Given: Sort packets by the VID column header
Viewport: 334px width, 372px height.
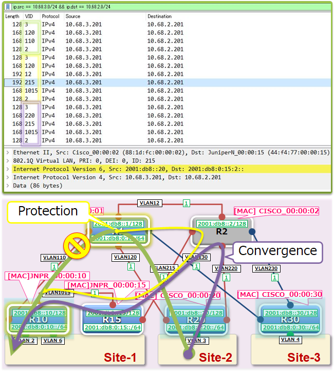Looking at the screenshot, I should [29, 16].
